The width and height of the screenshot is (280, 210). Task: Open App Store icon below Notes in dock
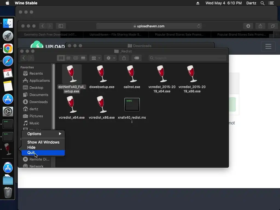click(8, 99)
